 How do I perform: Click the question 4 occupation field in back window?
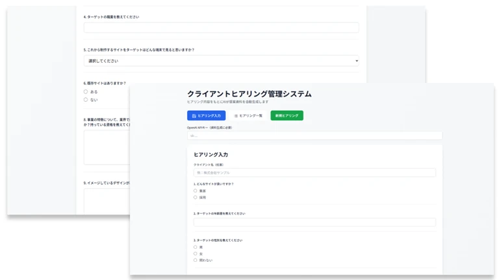(221, 28)
